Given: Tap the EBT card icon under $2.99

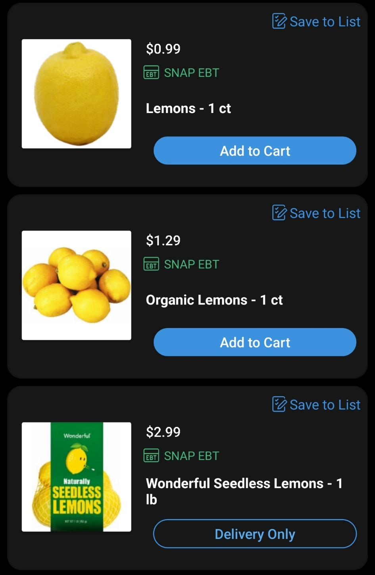Looking at the screenshot, I should 151,456.
